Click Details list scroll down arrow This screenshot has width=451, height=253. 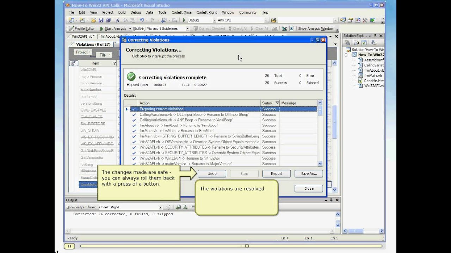[320, 164]
